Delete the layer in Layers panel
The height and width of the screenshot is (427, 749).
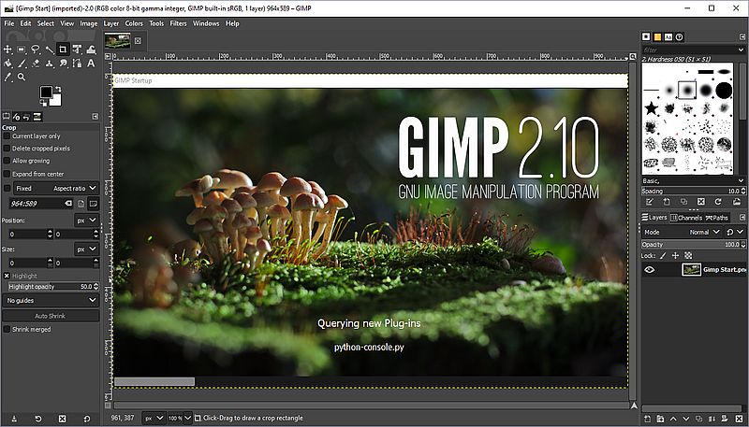[x=739, y=419]
